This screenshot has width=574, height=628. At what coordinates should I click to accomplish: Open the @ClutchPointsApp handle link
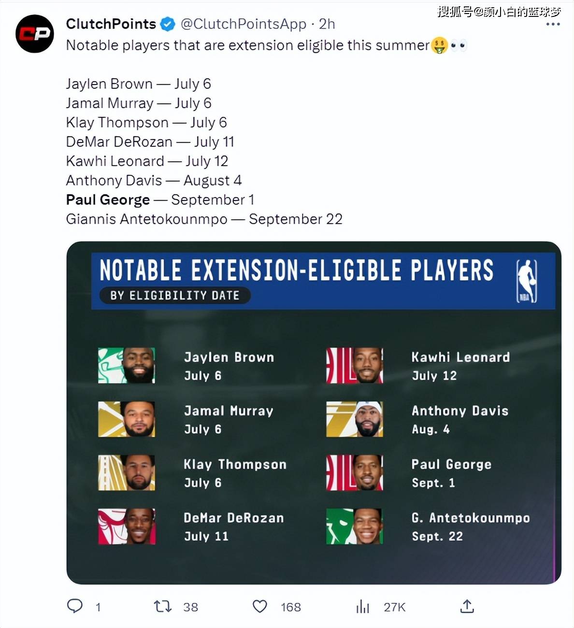[244, 24]
